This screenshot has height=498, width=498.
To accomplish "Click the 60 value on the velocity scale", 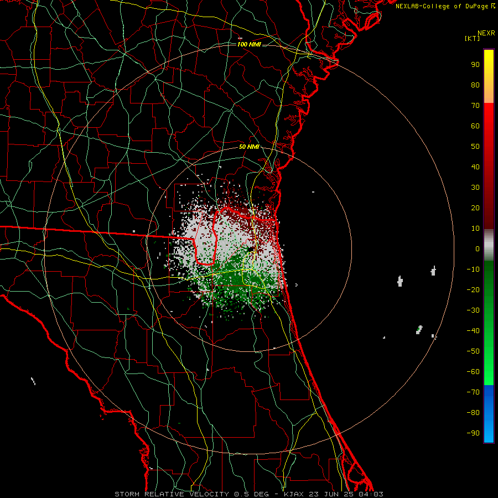I will (475, 126).
